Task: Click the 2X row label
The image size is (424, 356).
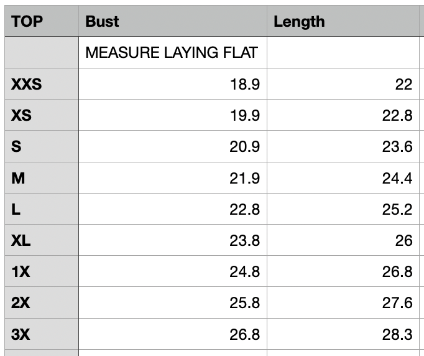Action: pos(42,302)
